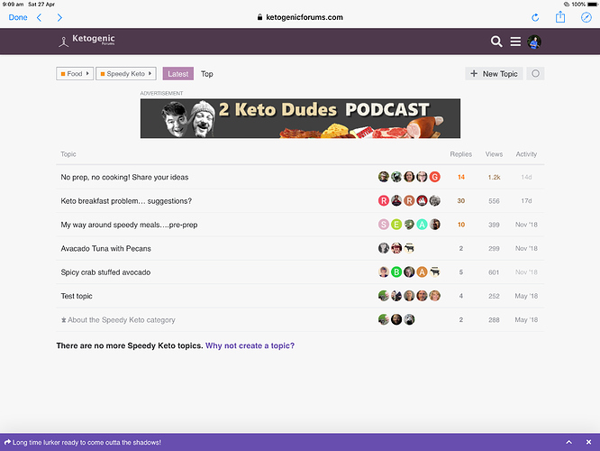Open the forum search magnifier icon
The height and width of the screenshot is (451, 600).
click(496, 41)
